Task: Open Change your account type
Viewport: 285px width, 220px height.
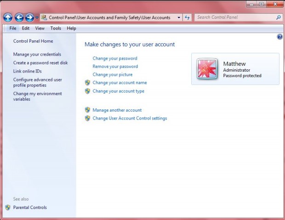Action: click(118, 91)
